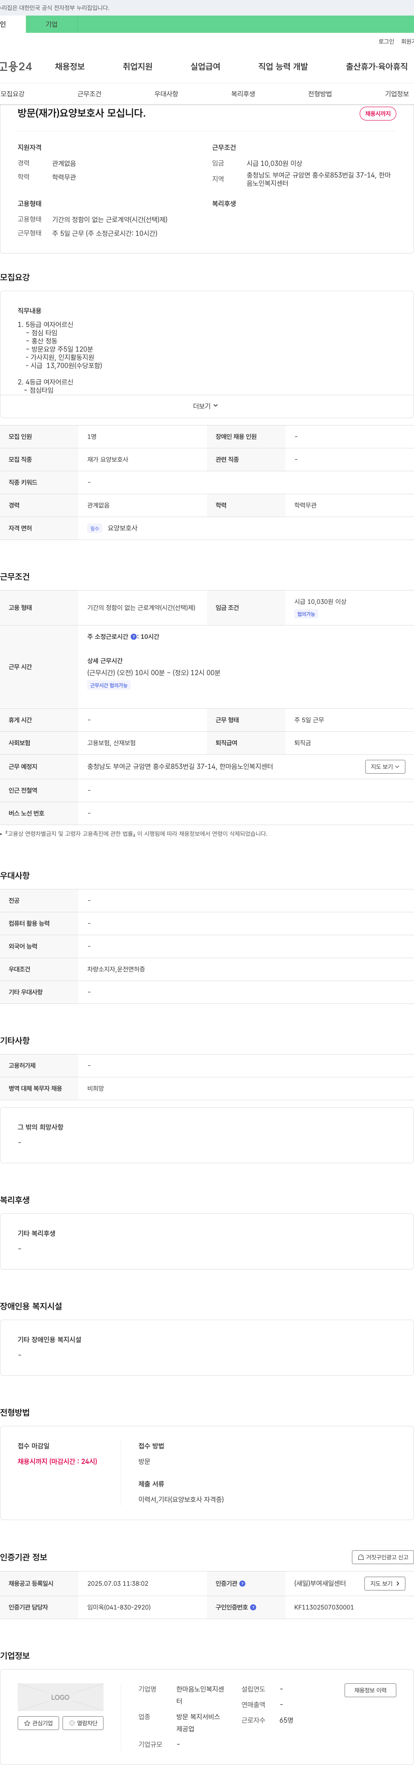
Task: Jump to 모집요강 section tab
Action: pos(13,94)
